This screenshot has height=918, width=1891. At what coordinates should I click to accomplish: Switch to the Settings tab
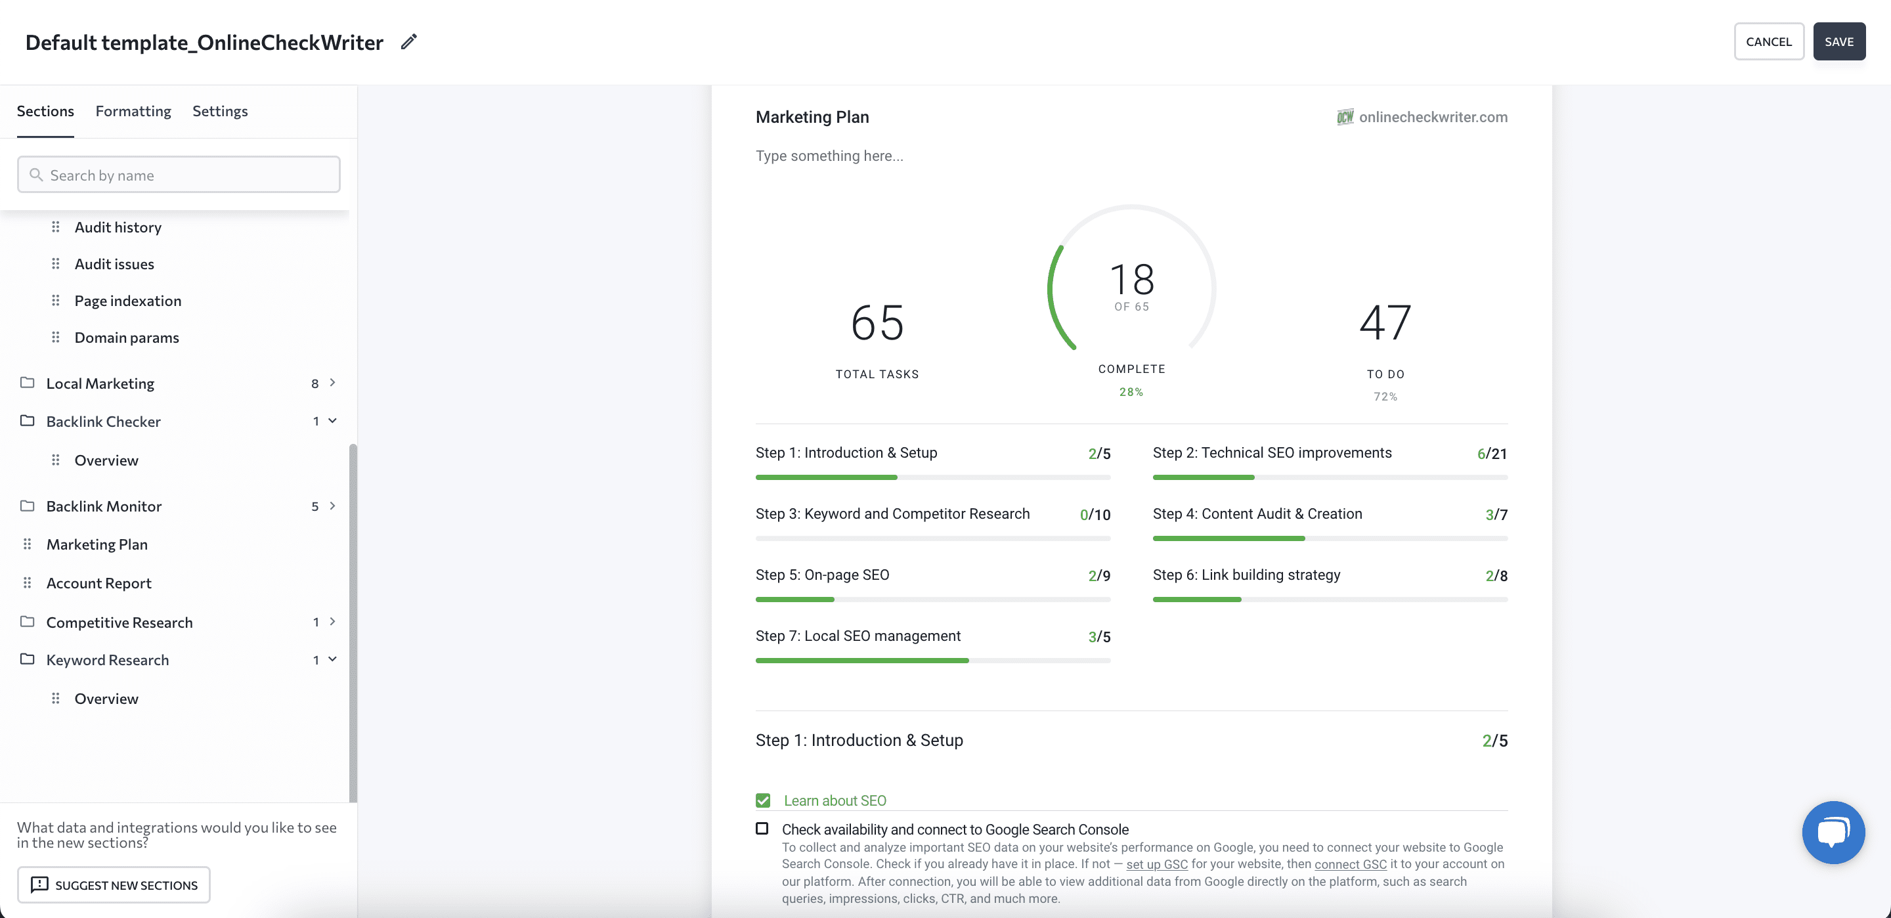[x=220, y=111]
